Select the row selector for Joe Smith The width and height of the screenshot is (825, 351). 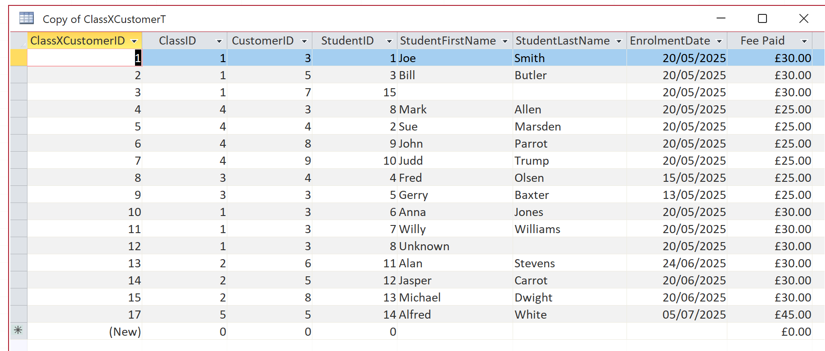pyautogui.click(x=18, y=58)
